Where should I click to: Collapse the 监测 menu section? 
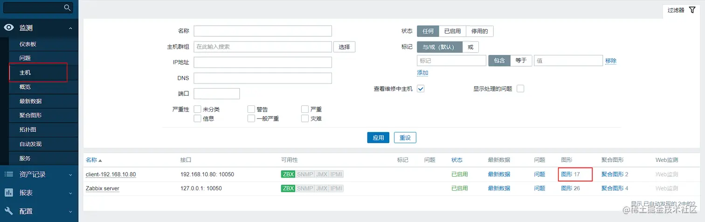(70, 28)
